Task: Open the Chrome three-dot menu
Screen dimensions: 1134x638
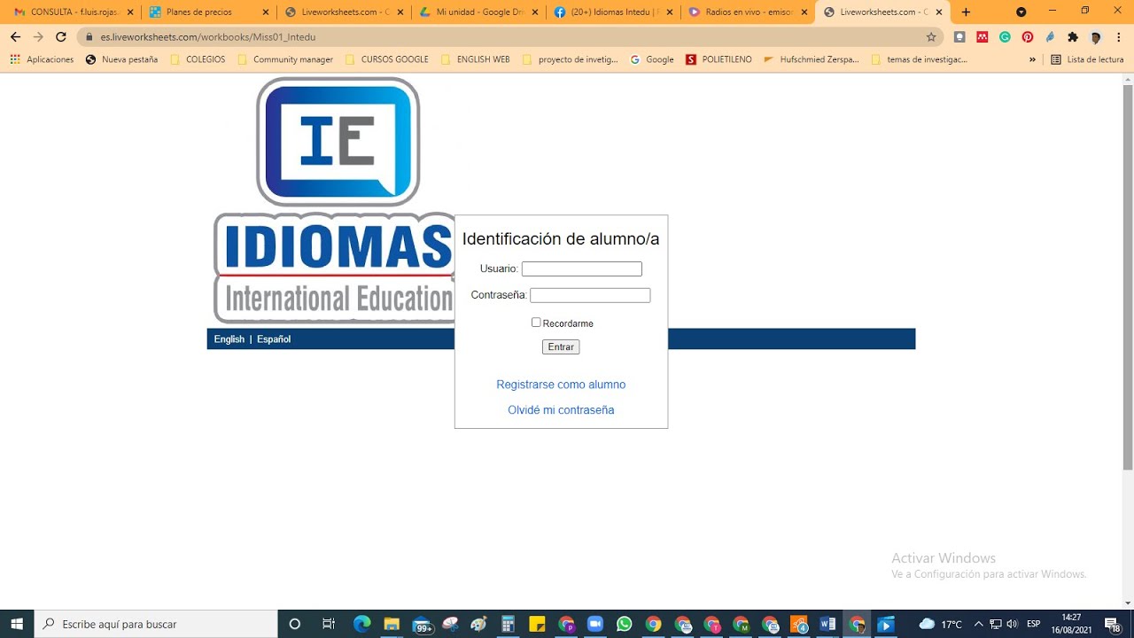Action: (1118, 37)
